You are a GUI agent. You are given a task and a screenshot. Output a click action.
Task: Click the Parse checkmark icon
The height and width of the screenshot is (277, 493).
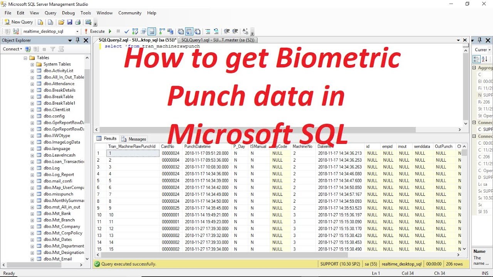pyautogui.click(x=127, y=32)
